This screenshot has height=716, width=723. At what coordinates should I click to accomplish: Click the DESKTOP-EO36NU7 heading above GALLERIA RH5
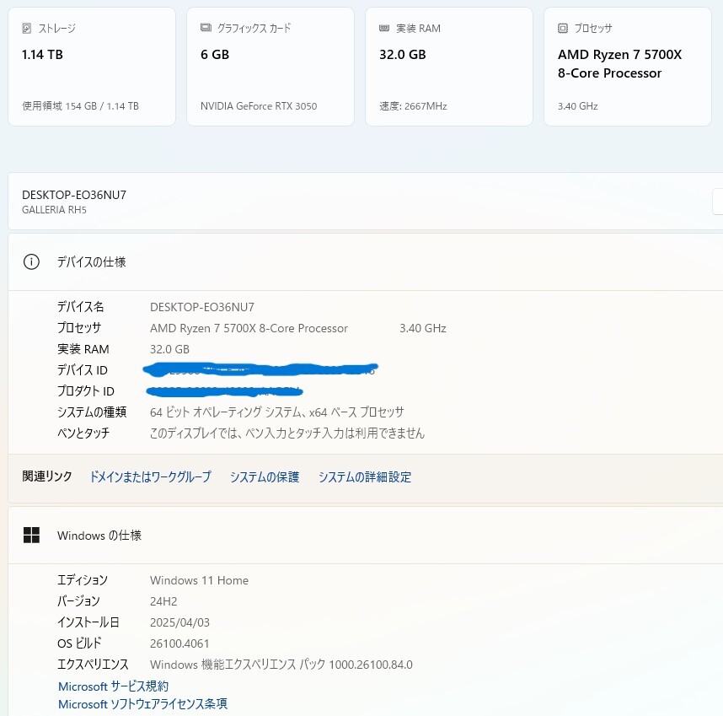pyautogui.click(x=74, y=195)
